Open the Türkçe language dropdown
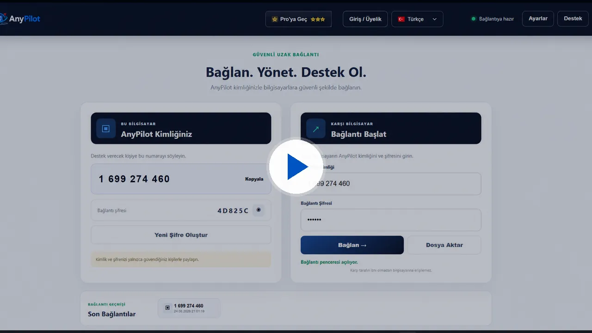This screenshot has width=592, height=333. tap(417, 19)
